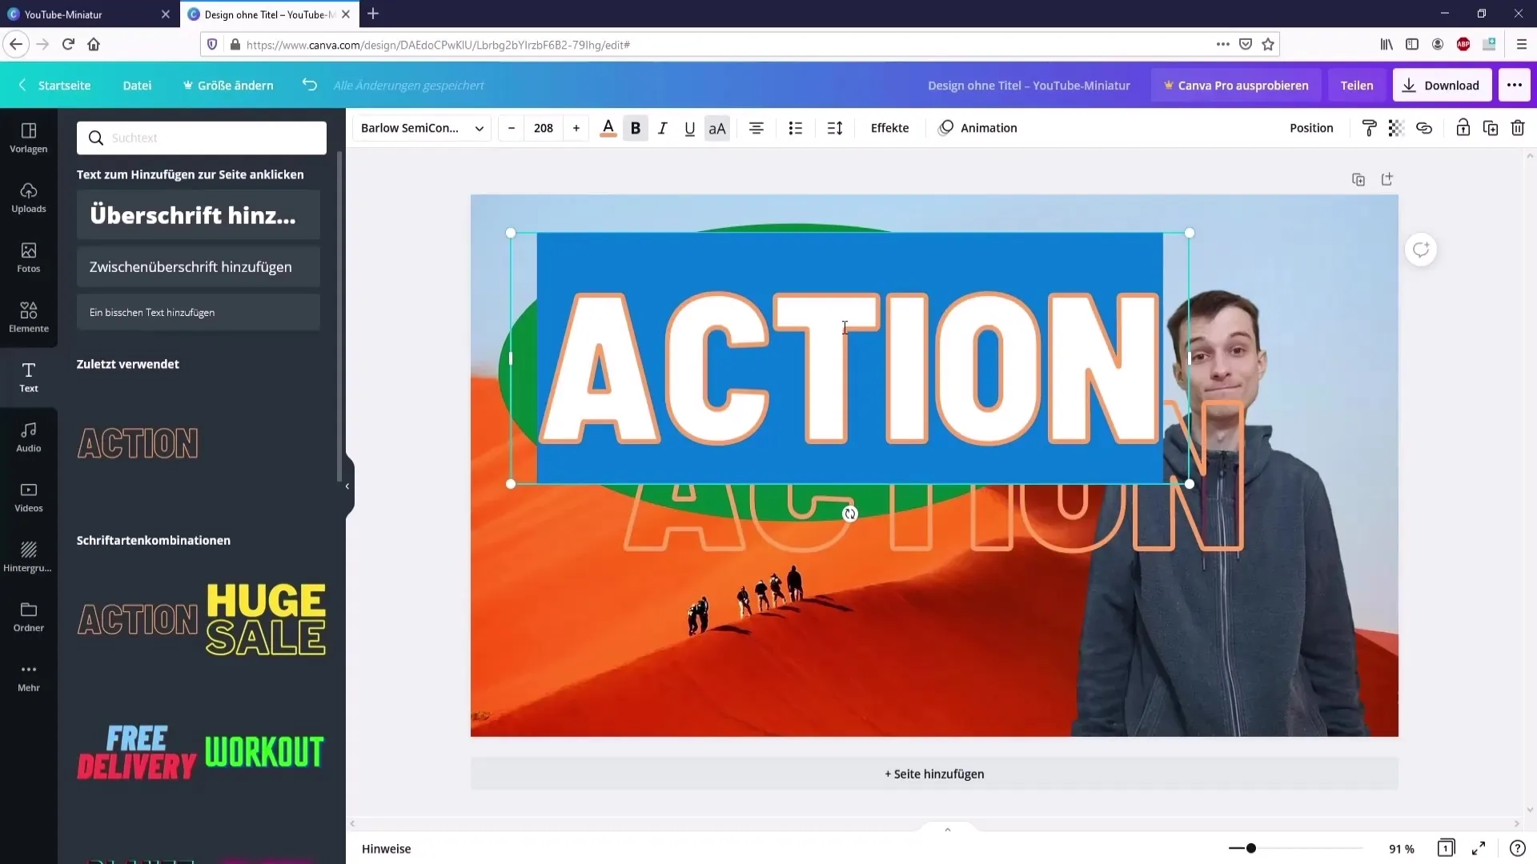Click the comment bubble beside canvas
Image resolution: width=1537 pixels, height=864 pixels.
click(1421, 250)
